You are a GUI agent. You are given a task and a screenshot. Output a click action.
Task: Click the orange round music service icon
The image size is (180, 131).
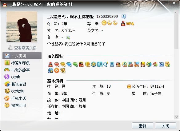(x=57, y=70)
